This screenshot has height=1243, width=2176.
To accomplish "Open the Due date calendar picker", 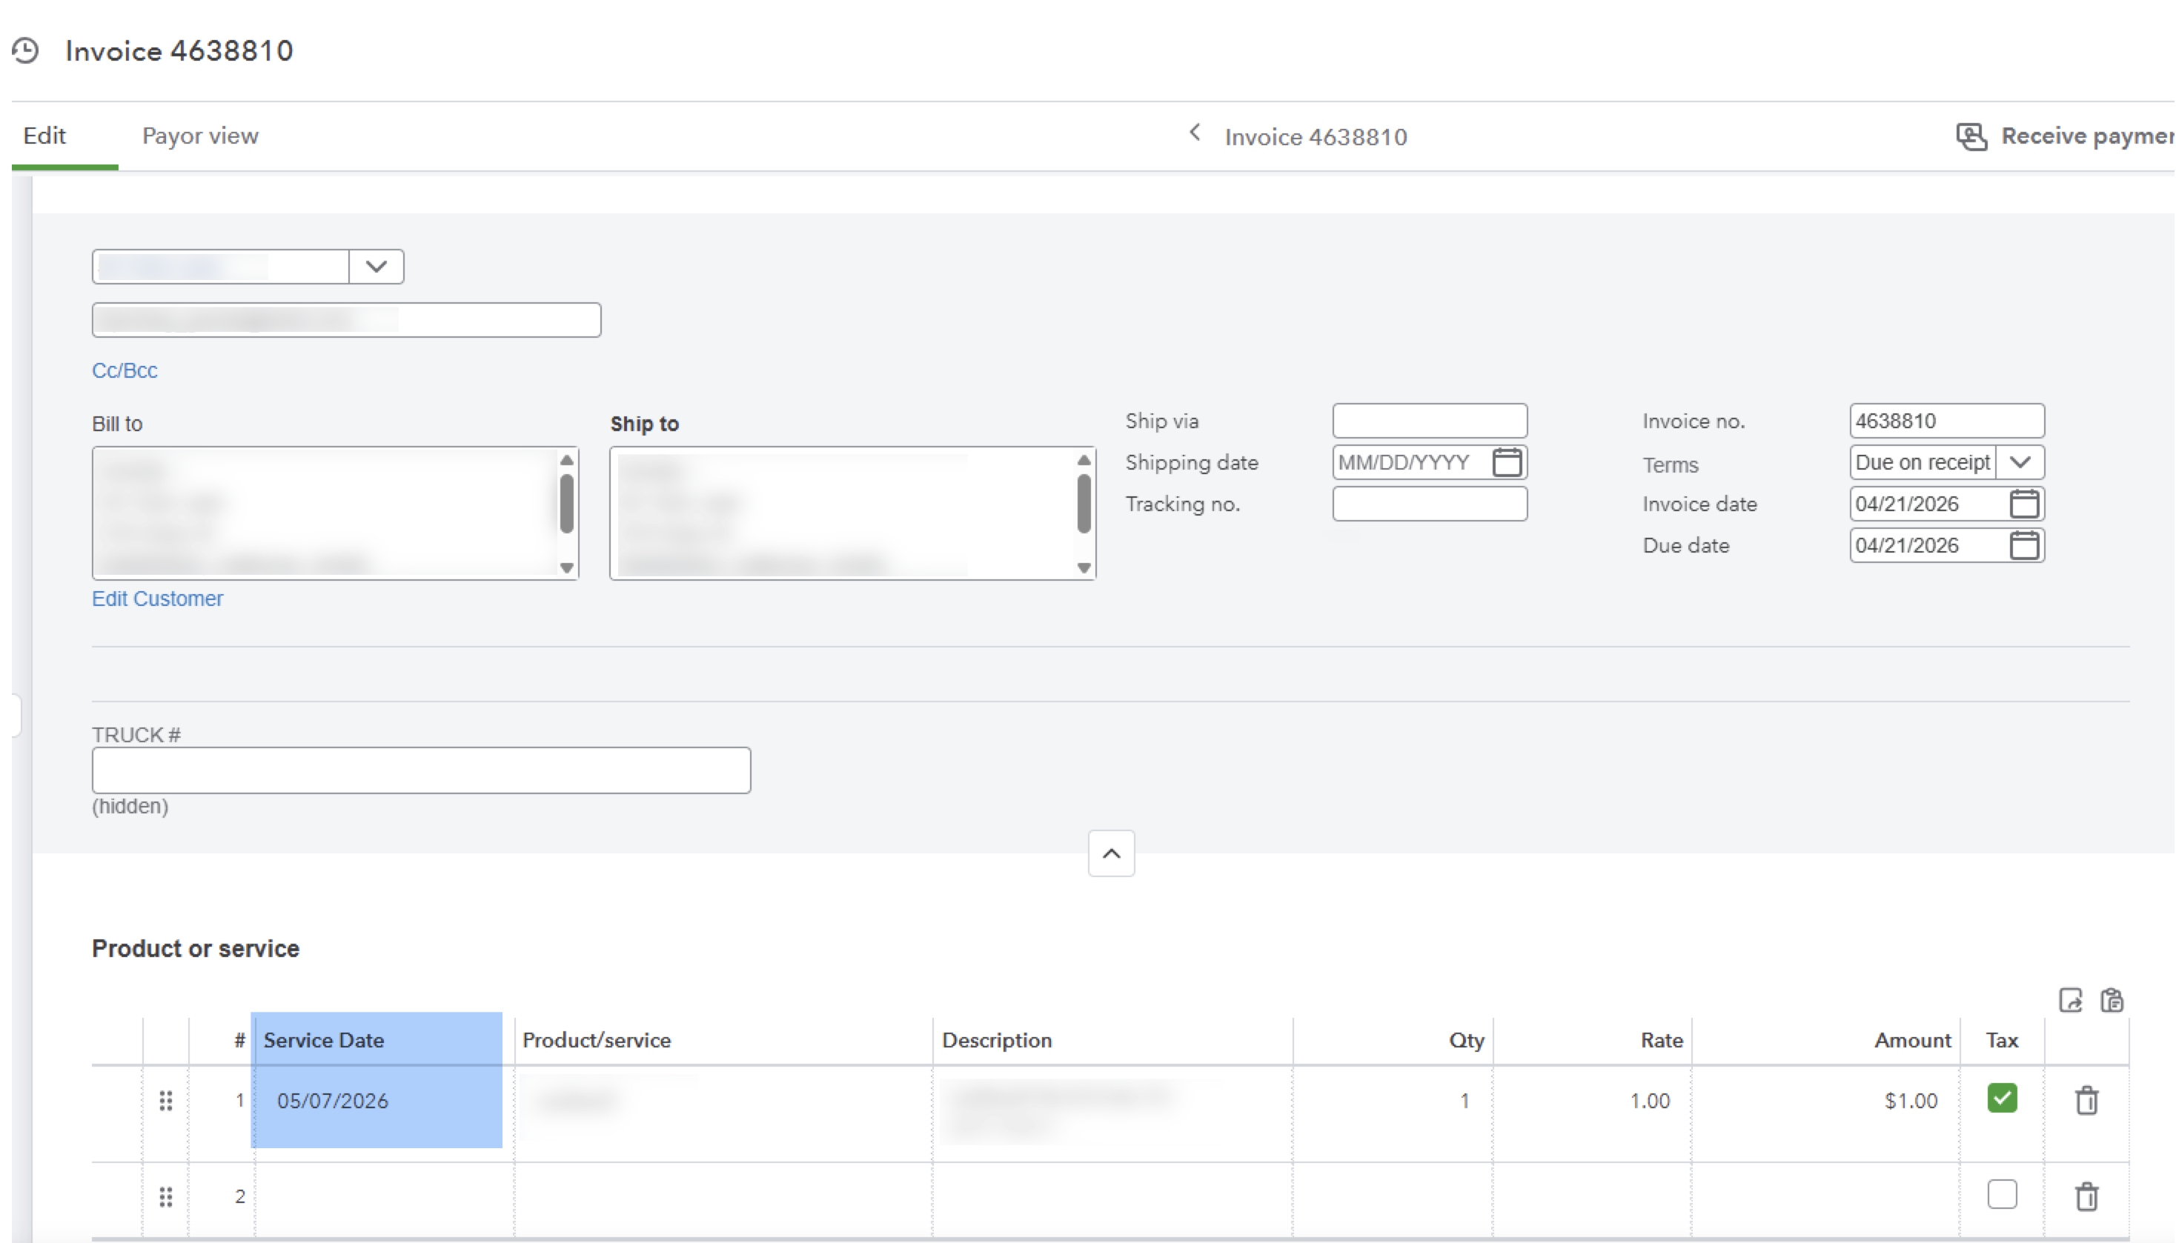I will point(2024,545).
